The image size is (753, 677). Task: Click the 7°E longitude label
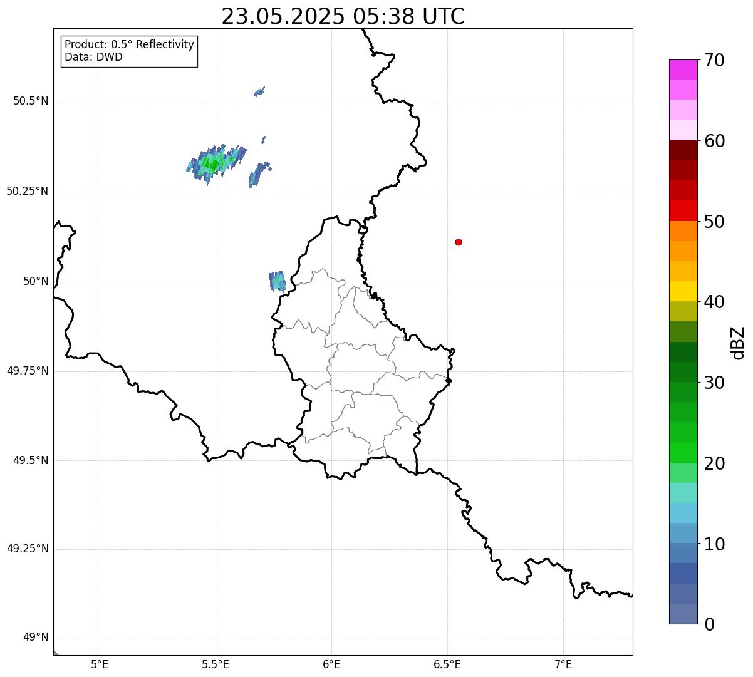[x=563, y=664]
